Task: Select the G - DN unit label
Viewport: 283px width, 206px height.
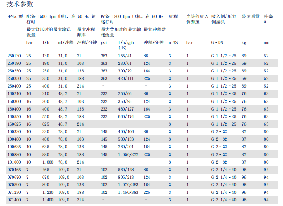Action: coord(217,43)
